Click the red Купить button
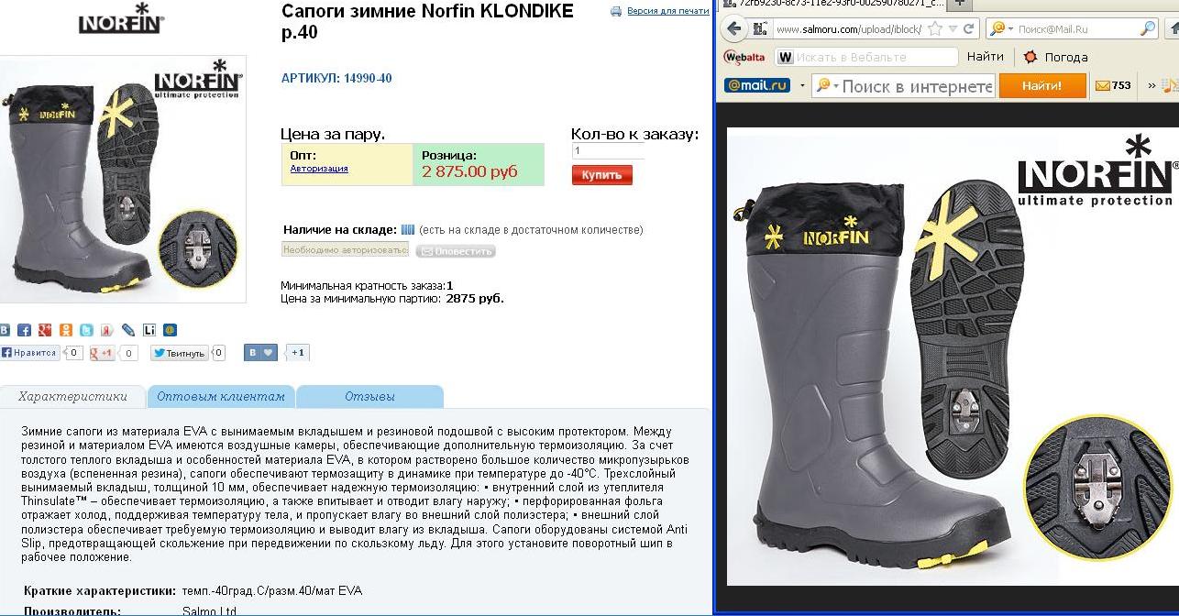 [x=602, y=175]
